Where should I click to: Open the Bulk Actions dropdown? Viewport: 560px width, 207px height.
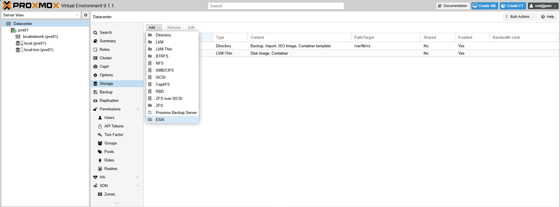tap(520, 17)
